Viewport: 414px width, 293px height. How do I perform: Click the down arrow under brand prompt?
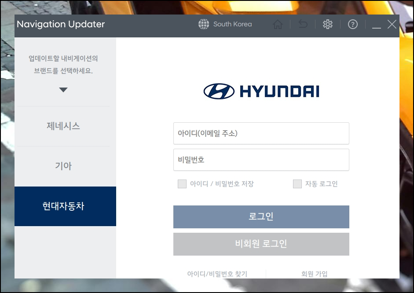(x=63, y=90)
